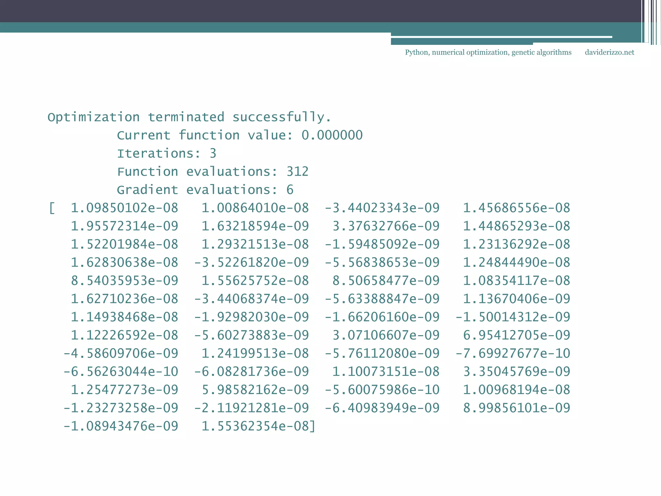Viewport: 661px width, 496px height.
Task: Click the value 1.63218594e-09
Action: click(255, 226)
